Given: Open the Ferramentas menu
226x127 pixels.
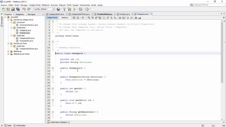Looking at the screenshot, I should 85,5.
